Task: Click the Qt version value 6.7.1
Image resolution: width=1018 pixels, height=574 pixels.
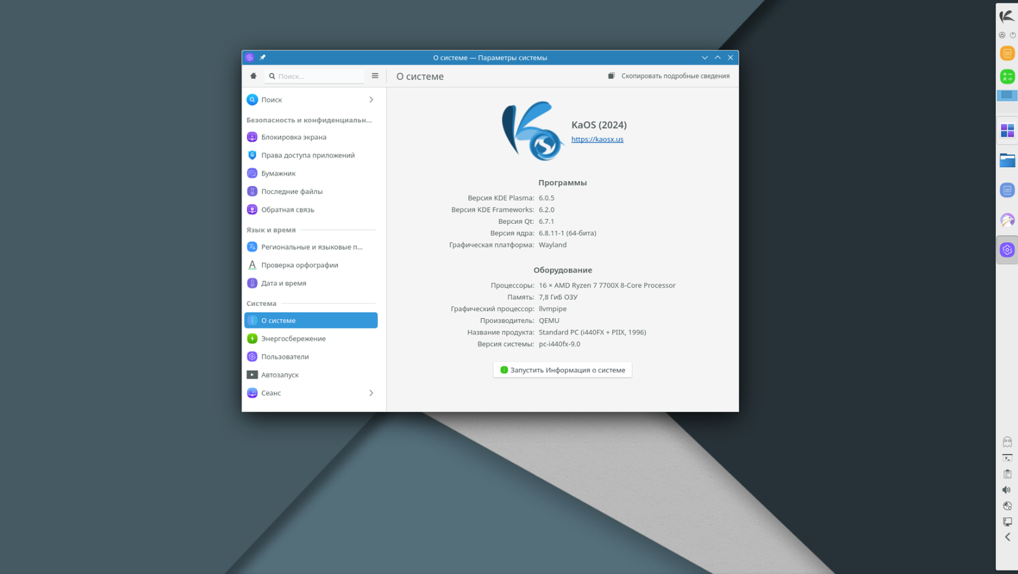Action: coord(546,221)
